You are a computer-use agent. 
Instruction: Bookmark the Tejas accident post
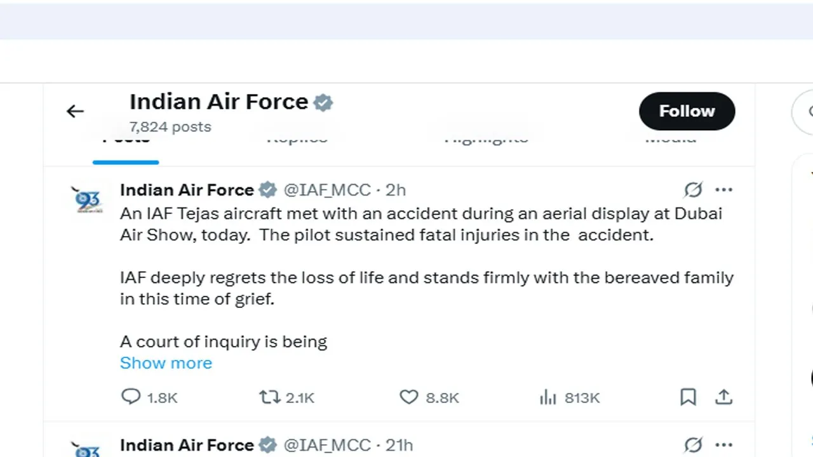pyautogui.click(x=688, y=397)
